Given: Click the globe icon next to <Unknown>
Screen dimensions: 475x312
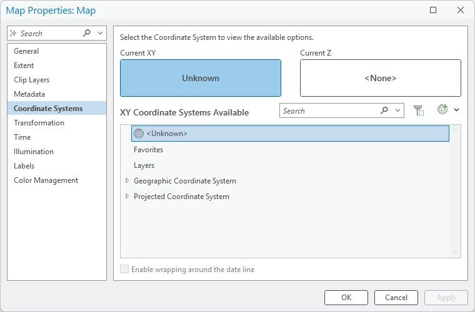Looking at the screenshot, I should 139,134.
